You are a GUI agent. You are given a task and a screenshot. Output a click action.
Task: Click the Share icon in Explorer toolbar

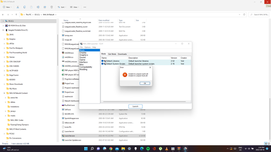tap(45, 7)
